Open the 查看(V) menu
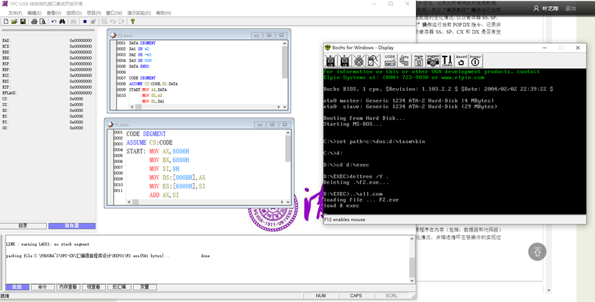The image size is (595, 302). click(54, 13)
